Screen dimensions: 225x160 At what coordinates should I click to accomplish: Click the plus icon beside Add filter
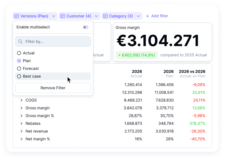click(147, 16)
